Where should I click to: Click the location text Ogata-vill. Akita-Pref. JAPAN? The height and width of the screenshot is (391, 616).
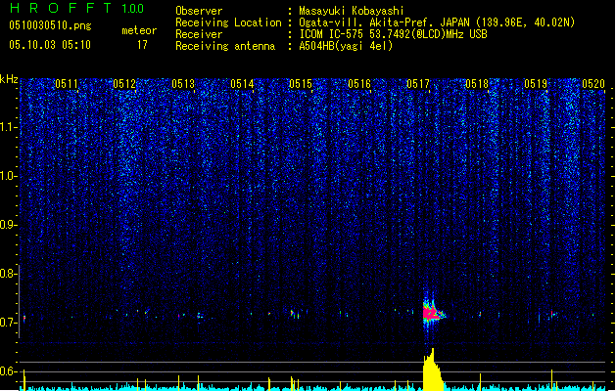384,22
